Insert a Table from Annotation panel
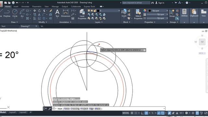This screenshot has width=208, height=117. coord(73,18)
